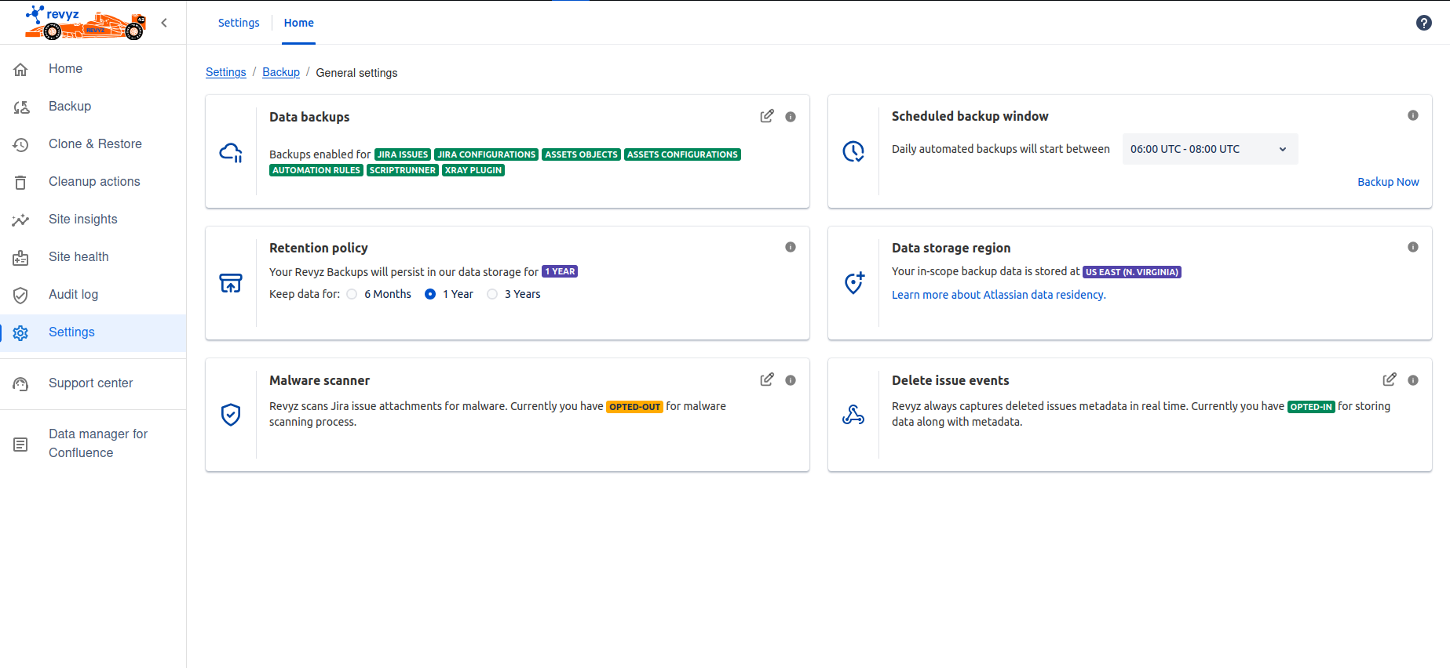Click the Site insights chart icon in sidebar

tap(21, 220)
